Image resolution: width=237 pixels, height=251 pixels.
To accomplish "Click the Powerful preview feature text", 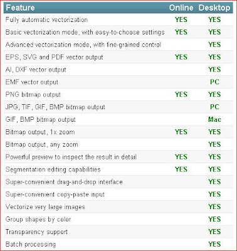I will pyautogui.click(x=71, y=157).
